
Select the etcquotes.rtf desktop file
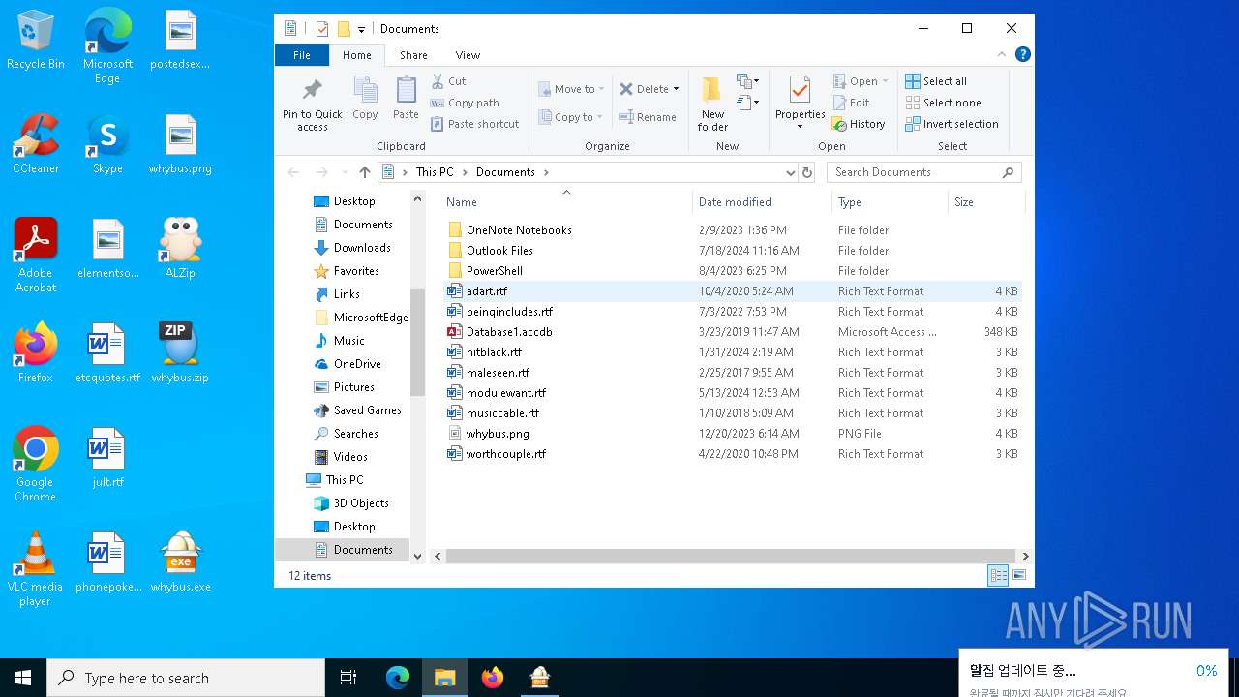[x=107, y=353]
